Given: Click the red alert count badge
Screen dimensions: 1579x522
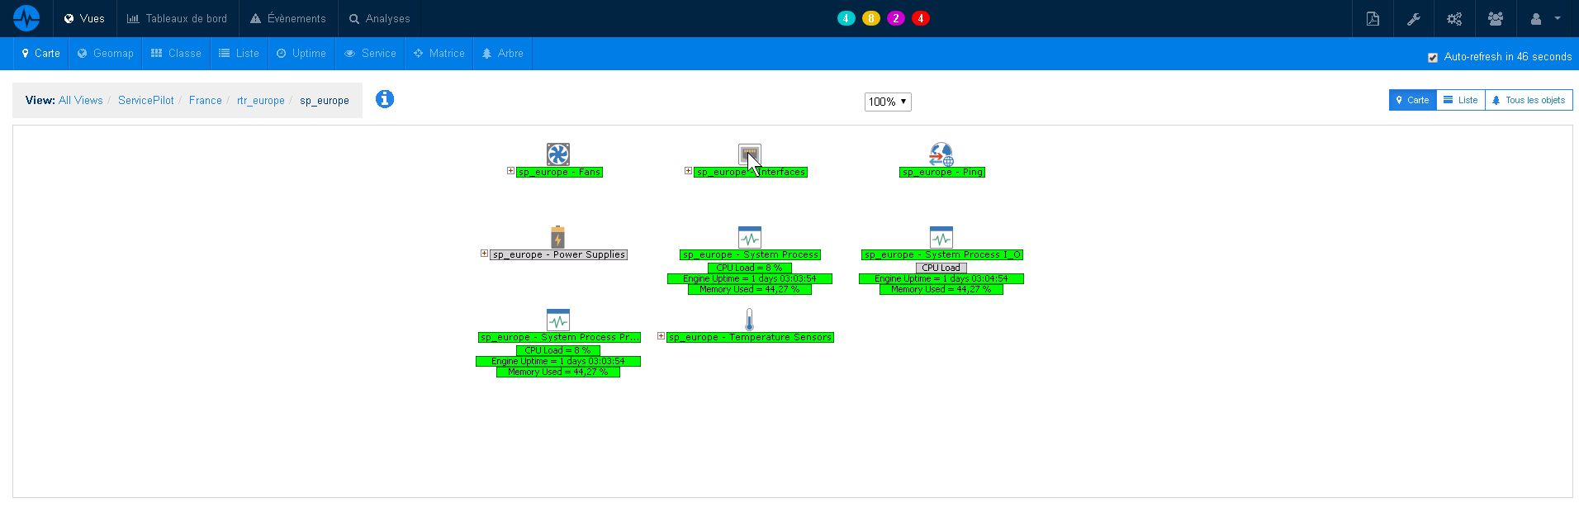Looking at the screenshot, I should click(921, 18).
